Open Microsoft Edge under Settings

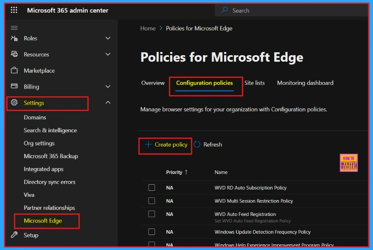(x=43, y=220)
